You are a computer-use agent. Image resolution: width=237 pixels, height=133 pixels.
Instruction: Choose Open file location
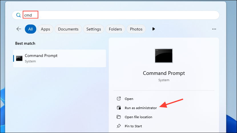coord(138,117)
